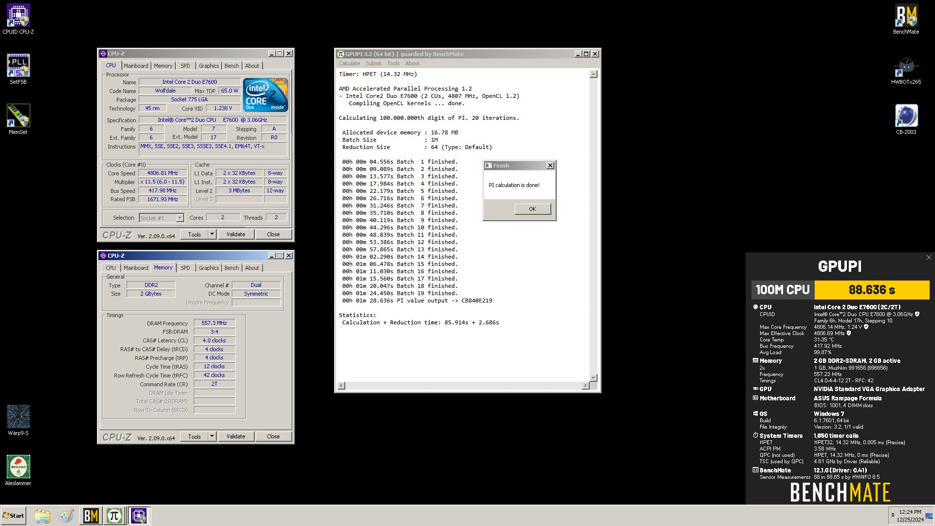Click the 88.636 s result in BenchMate
This screenshot has width=935, height=526.
[872, 290]
